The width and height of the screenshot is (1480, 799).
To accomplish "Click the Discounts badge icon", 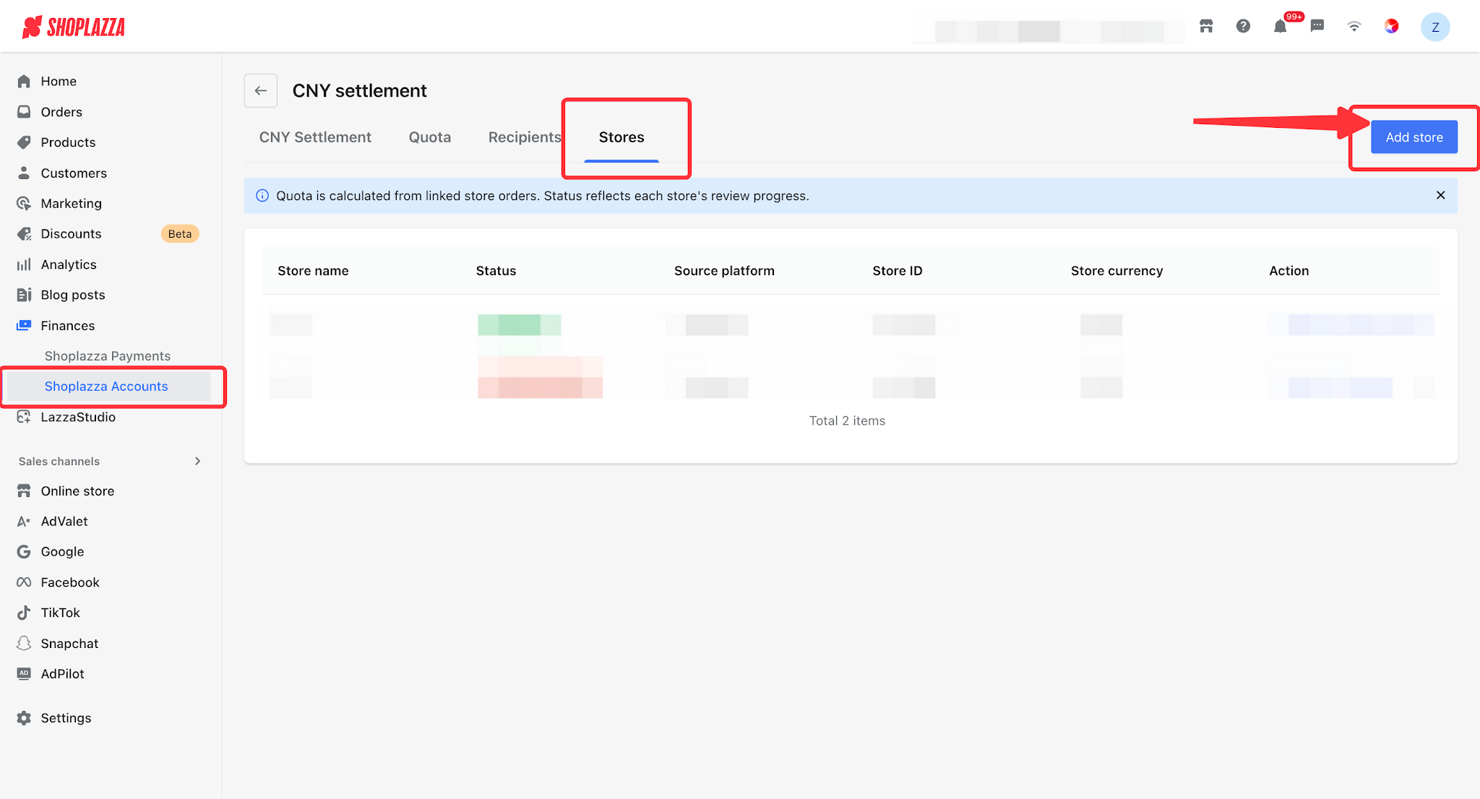I will point(24,234).
